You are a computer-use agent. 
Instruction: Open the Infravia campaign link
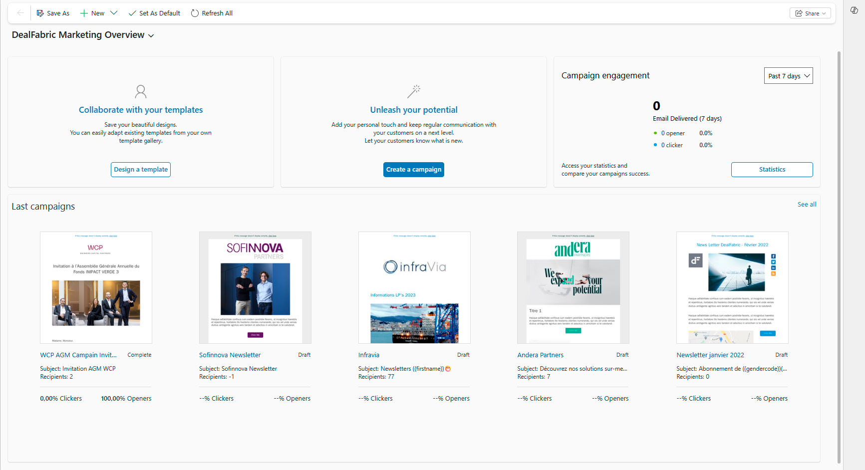click(369, 355)
